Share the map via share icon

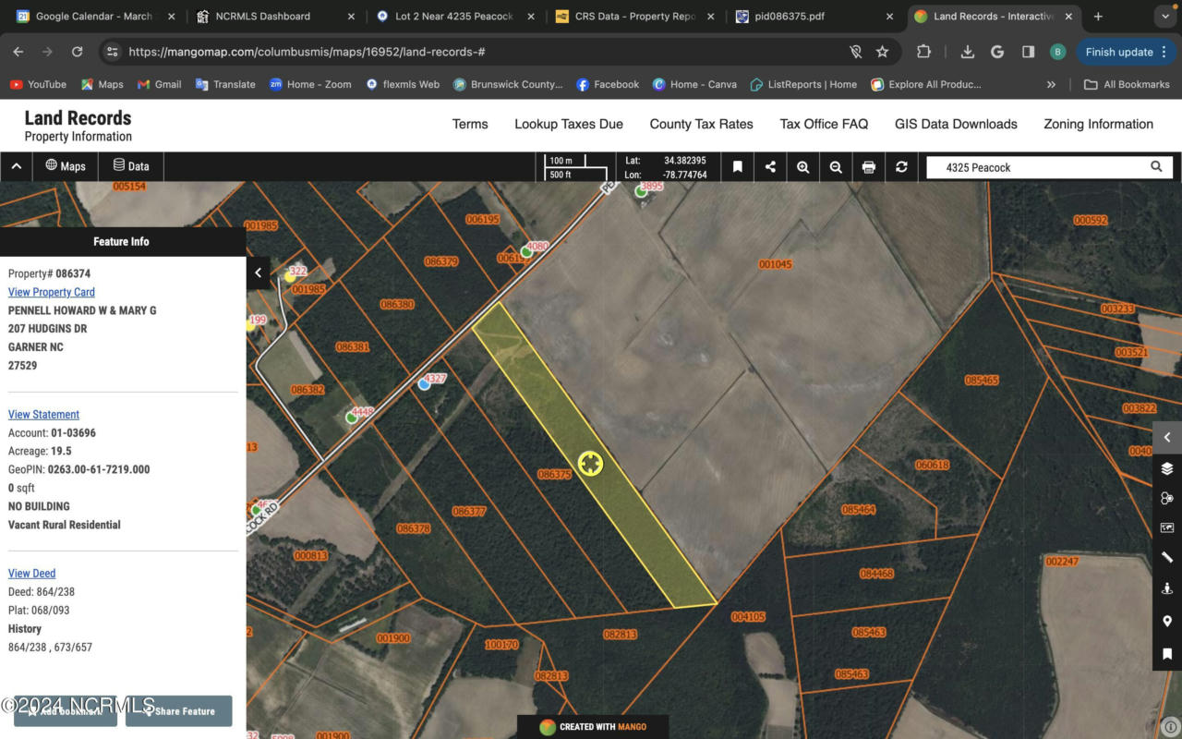click(x=770, y=167)
